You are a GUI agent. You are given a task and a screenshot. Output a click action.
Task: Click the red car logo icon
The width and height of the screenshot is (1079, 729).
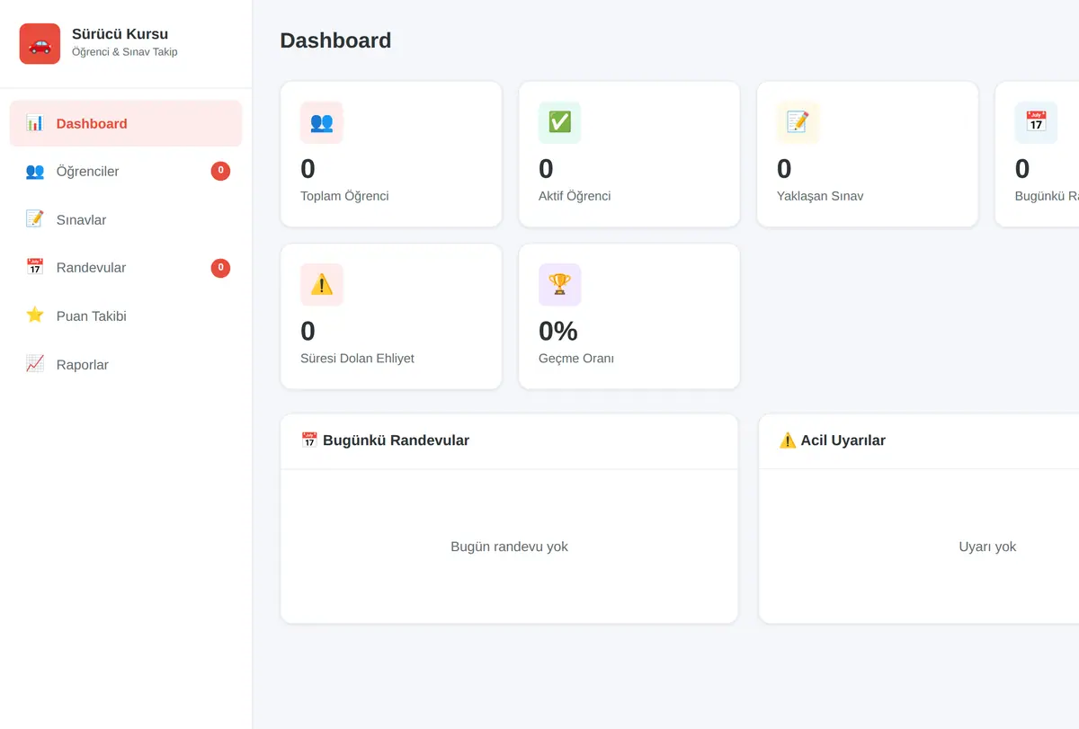(x=40, y=43)
